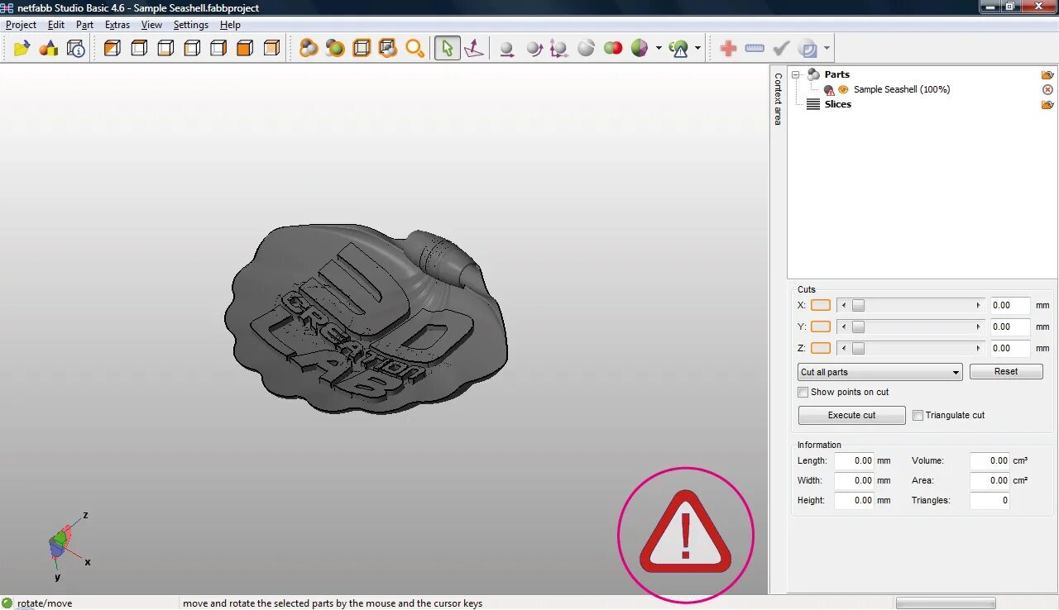Click the X cut value field
The width and height of the screenshot is (1059, 610).
(1010, 305)
